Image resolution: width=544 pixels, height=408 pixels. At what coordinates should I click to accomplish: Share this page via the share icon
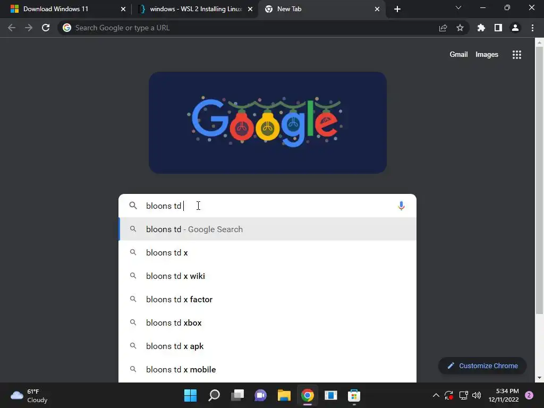(443, 28)
